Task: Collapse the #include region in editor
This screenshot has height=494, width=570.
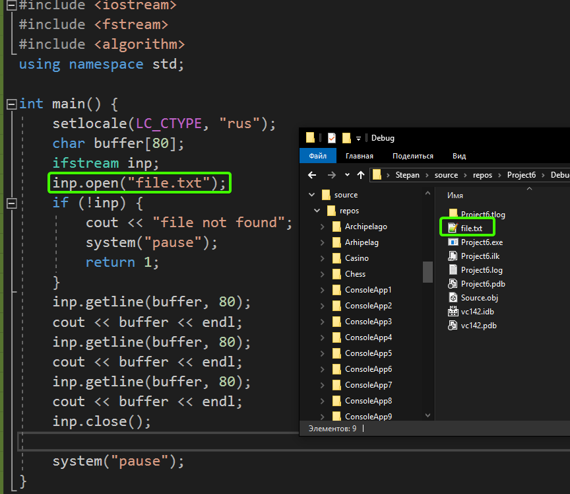Action: pos(11,5)
